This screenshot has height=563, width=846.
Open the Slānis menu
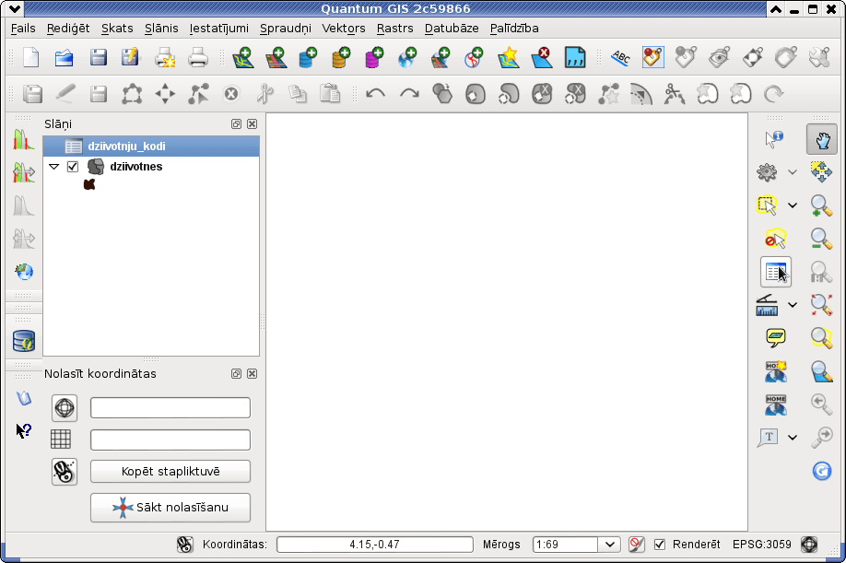[160, 28]
